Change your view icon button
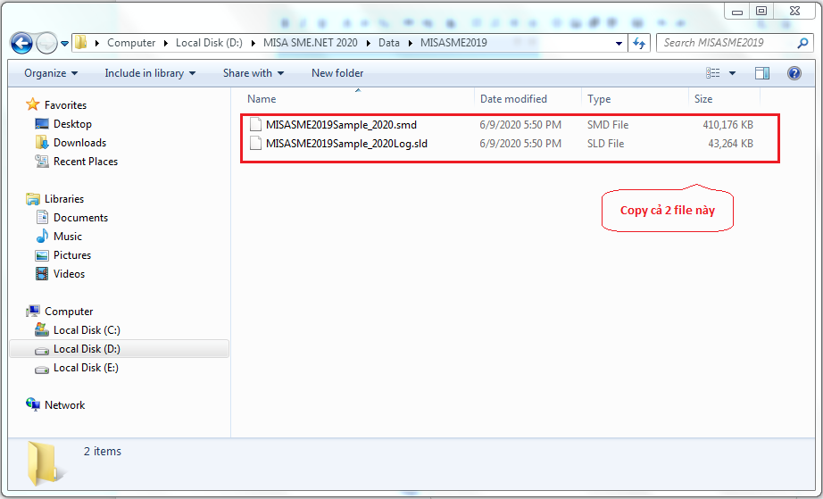 tap(713, 73)
